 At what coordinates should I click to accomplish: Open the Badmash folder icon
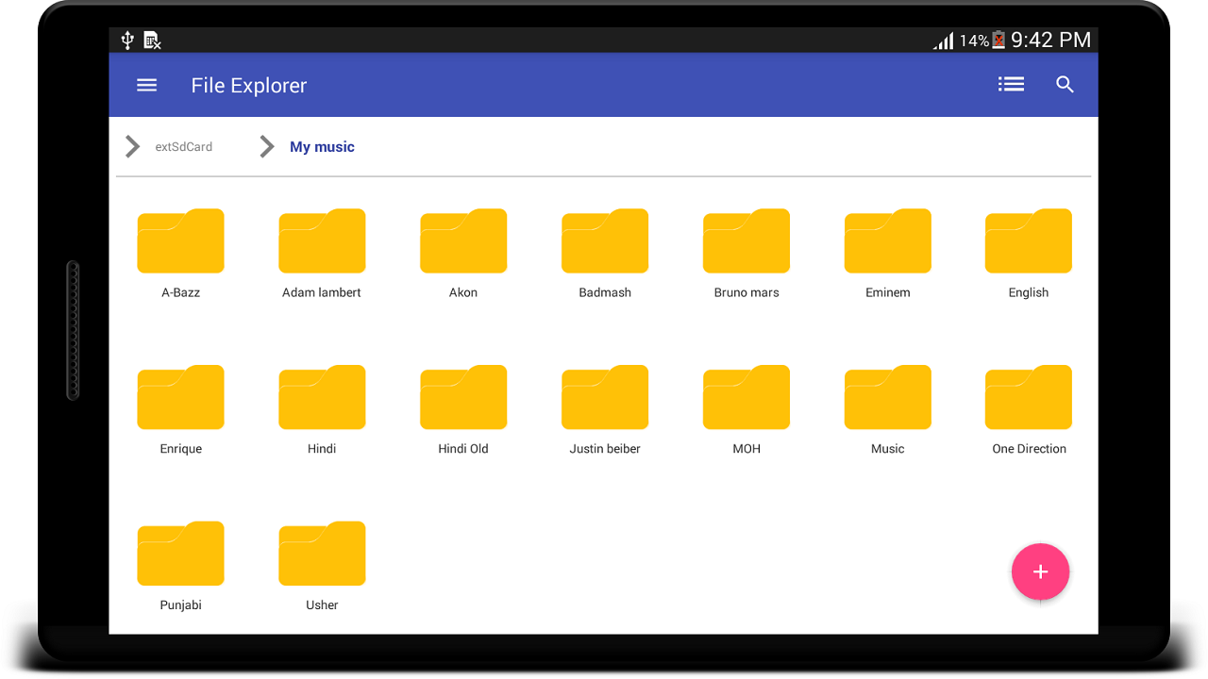[x=605, y=241]
